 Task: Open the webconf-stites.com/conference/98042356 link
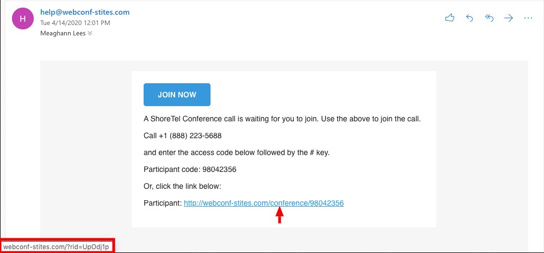pyautogui.click(x=264, y=203)
